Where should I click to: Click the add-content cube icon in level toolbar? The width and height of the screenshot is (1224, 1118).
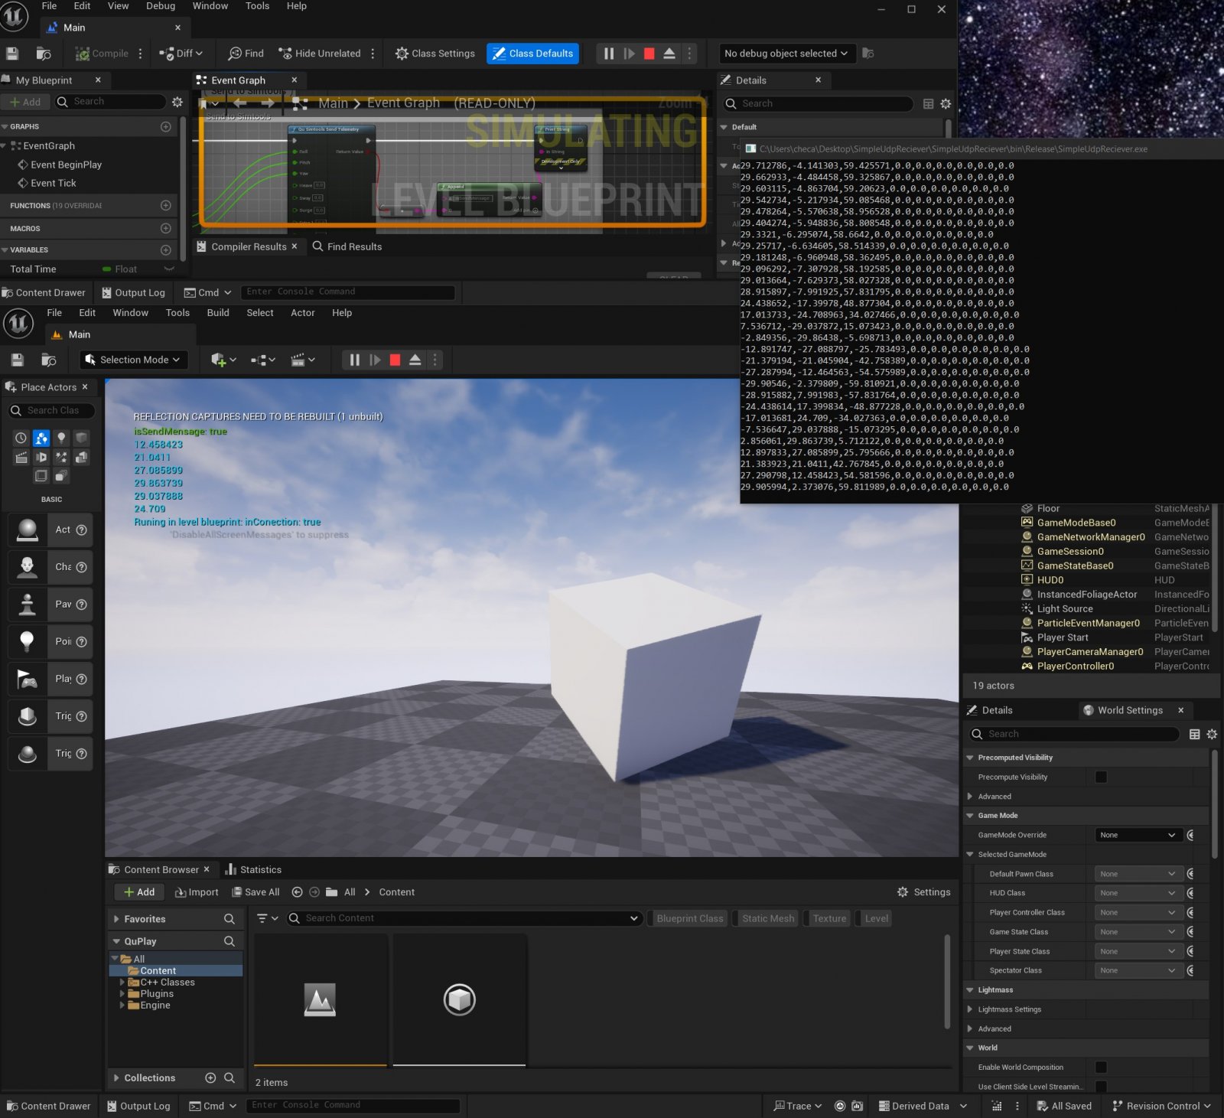(x=223, y=360)
